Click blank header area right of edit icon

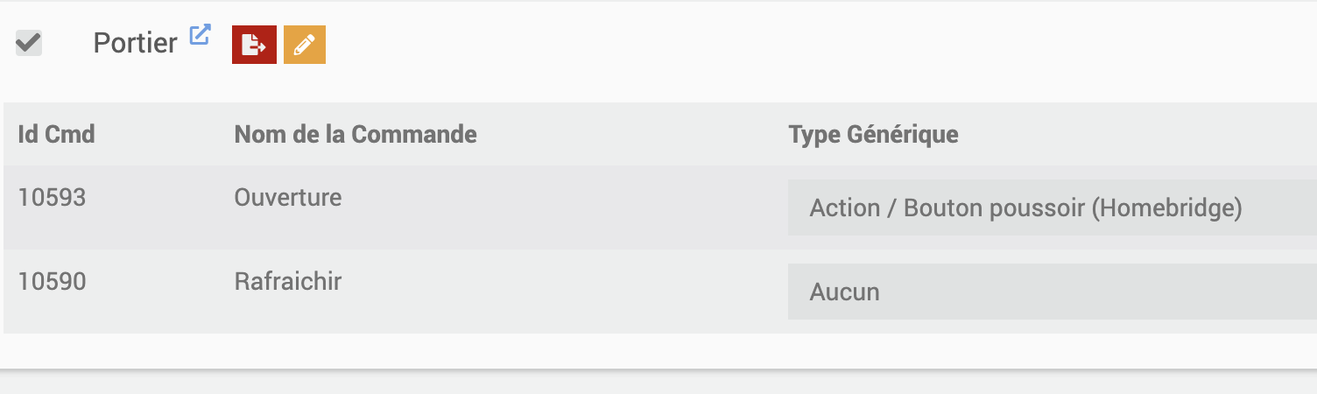(788, 45)
